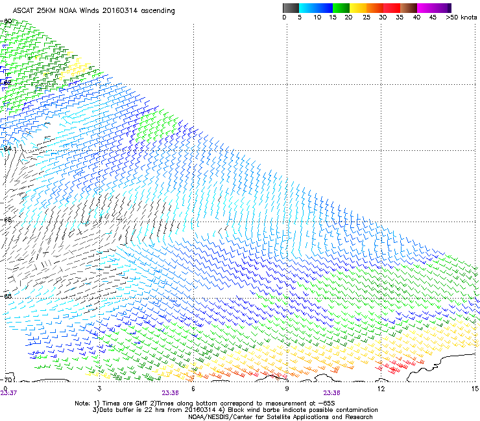
Task: Click the latitude label '-62'
Action: pyautogui.click(x=6, y=82)
